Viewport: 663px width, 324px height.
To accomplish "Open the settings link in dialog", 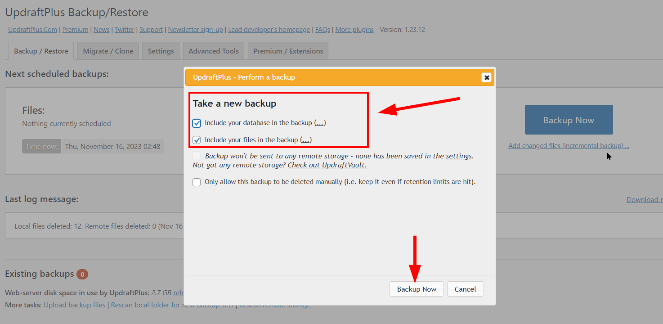I will tap(459, 156).
